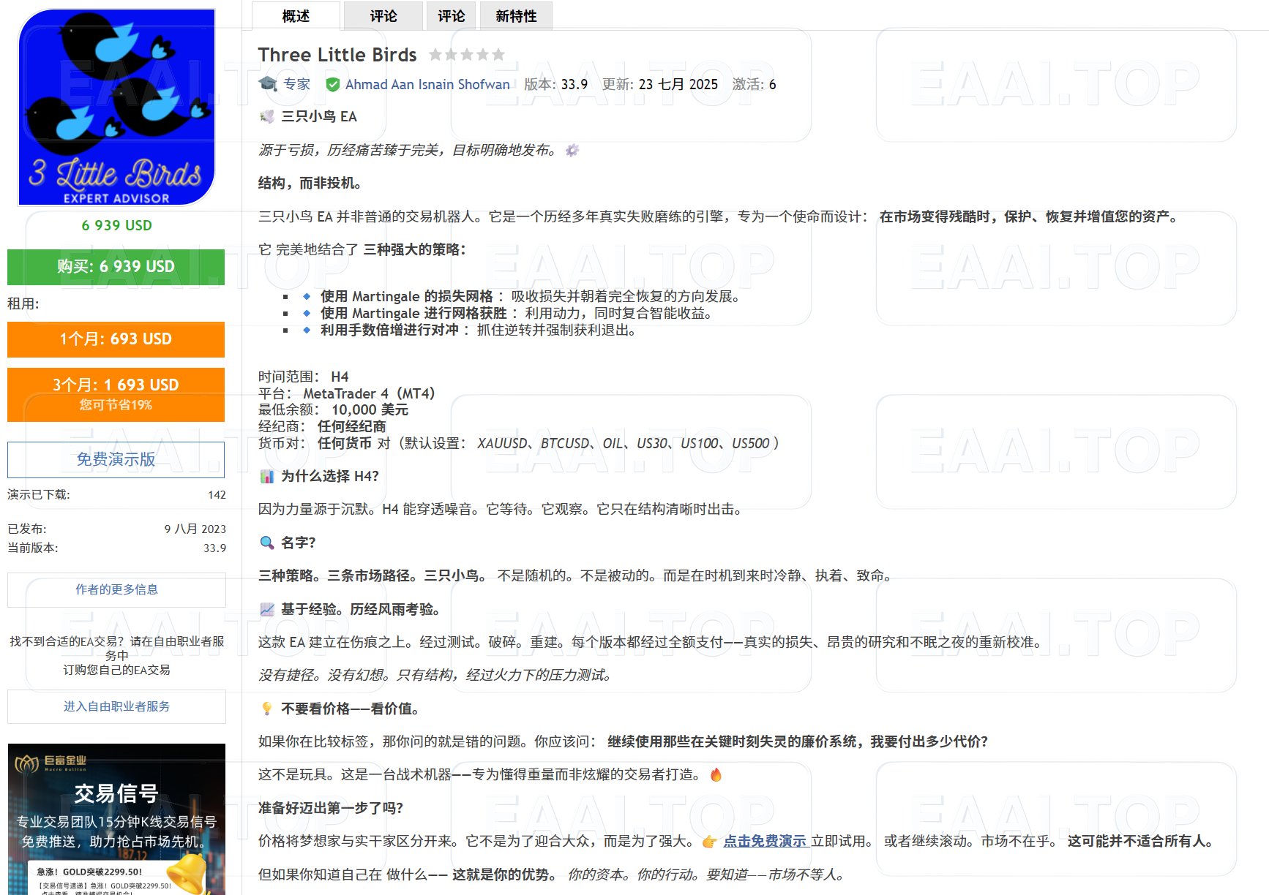Click the Three Little Birds title heading

pos(337,55)
